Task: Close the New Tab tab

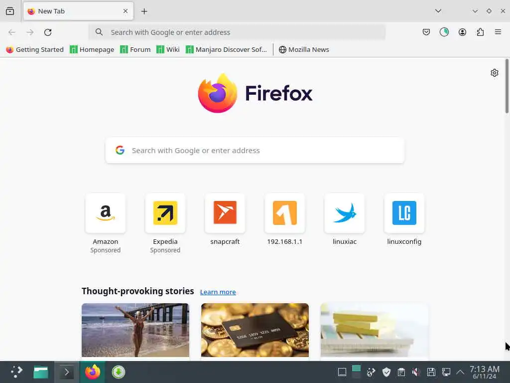Action: click(126, 11)
